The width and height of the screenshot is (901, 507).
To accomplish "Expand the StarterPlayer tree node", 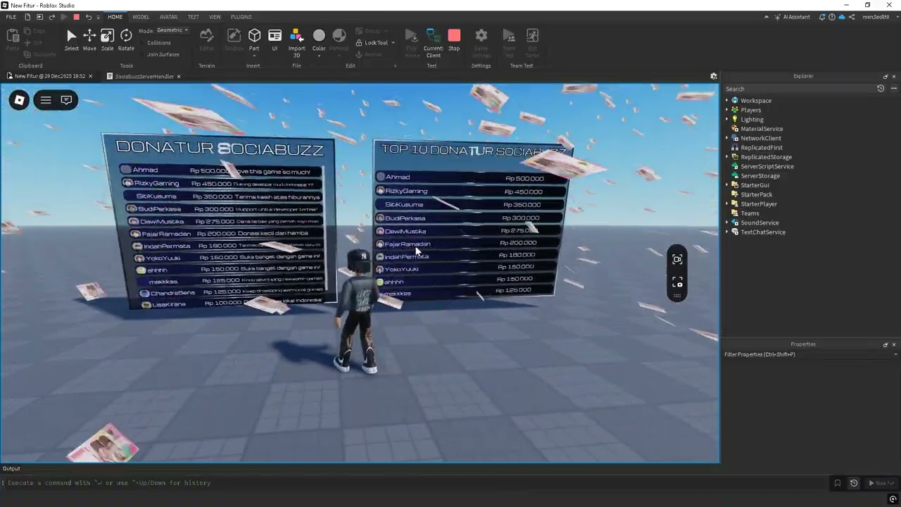I will point(727,204).
